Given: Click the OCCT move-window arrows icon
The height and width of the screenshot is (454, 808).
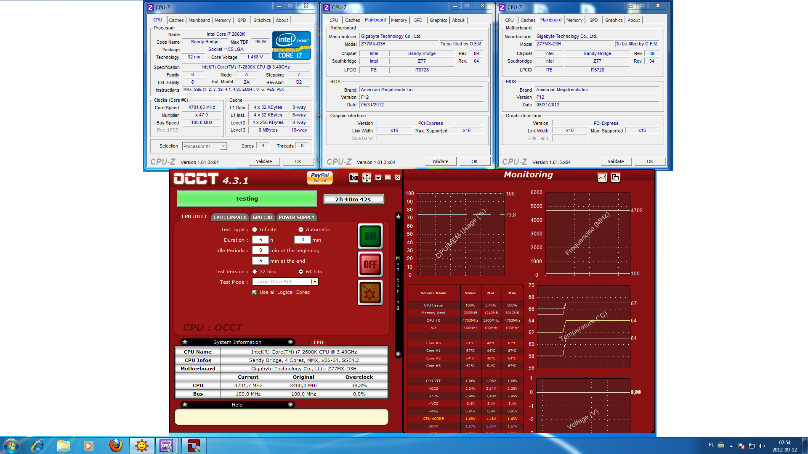Looking at the screenshot, I should (367, 178).
